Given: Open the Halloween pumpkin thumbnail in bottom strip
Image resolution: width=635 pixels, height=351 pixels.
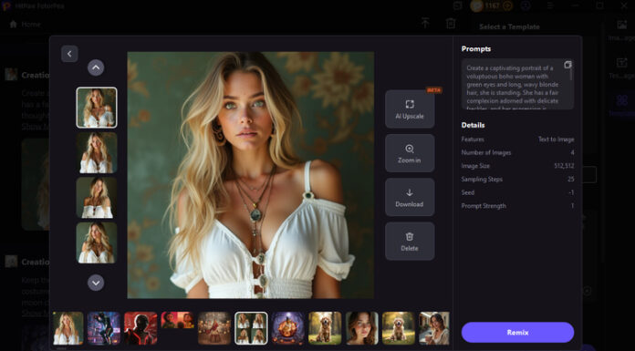Looking at the screenshot, I should pos(288,328).
